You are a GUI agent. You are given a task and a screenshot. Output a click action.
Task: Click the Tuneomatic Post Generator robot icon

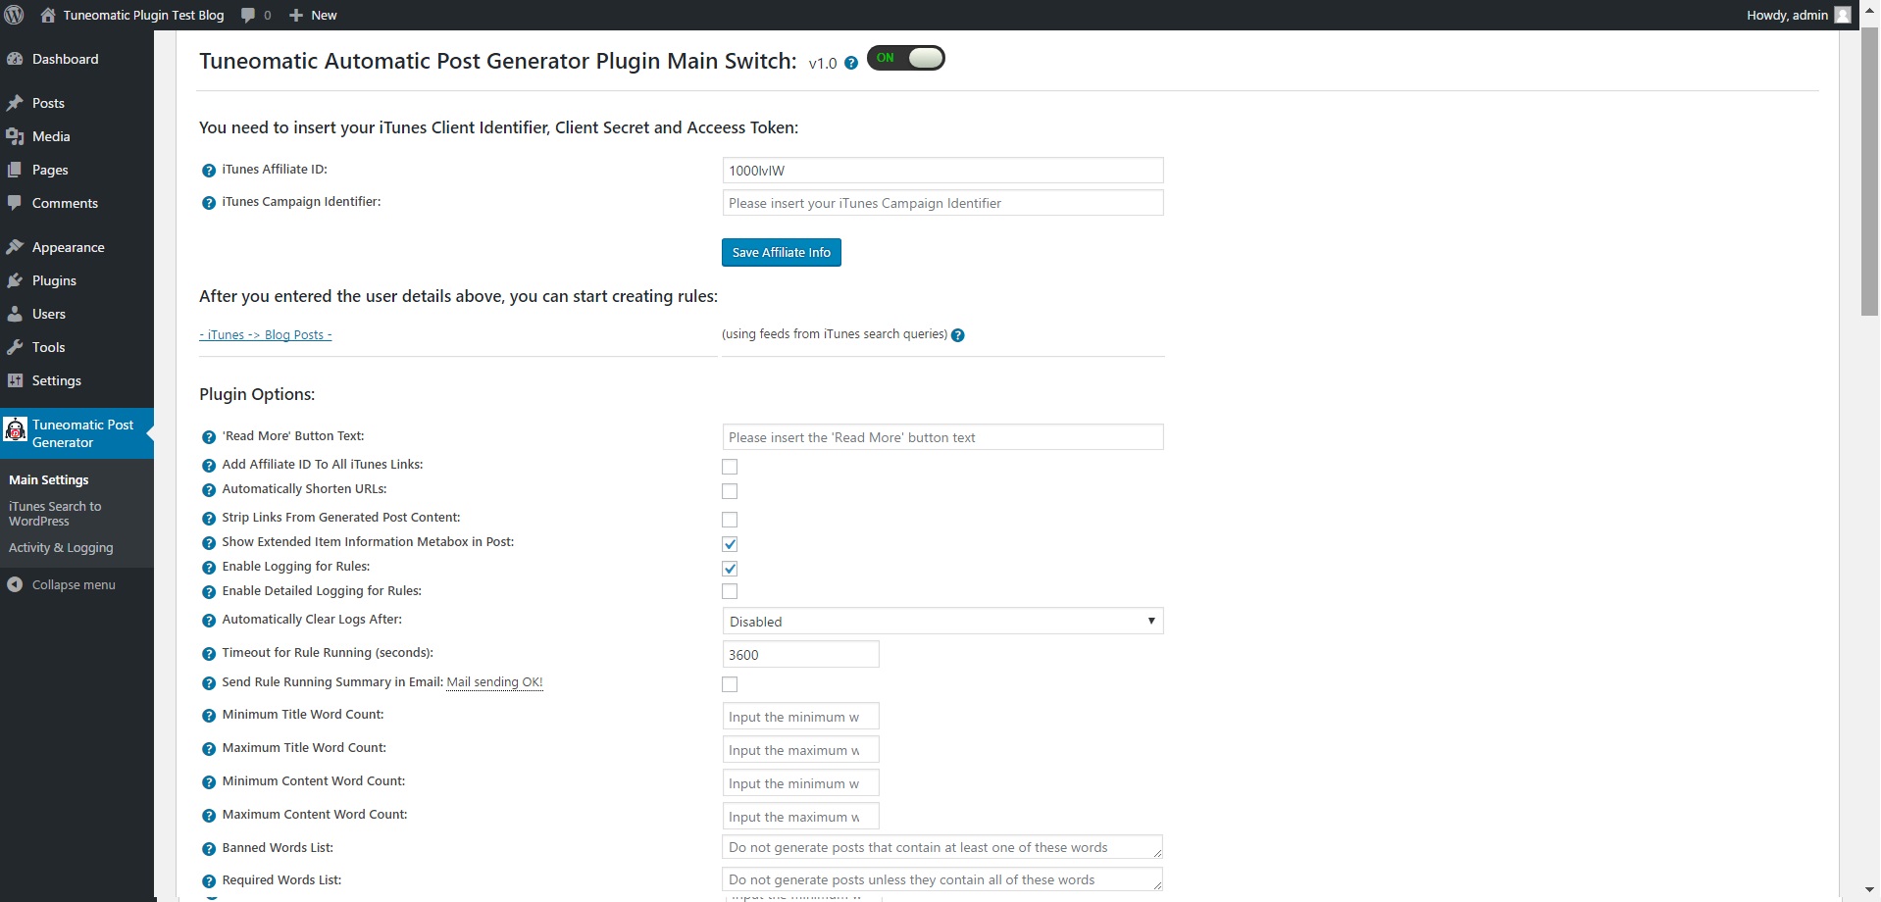pyautogui.click(x=16, y=430)
